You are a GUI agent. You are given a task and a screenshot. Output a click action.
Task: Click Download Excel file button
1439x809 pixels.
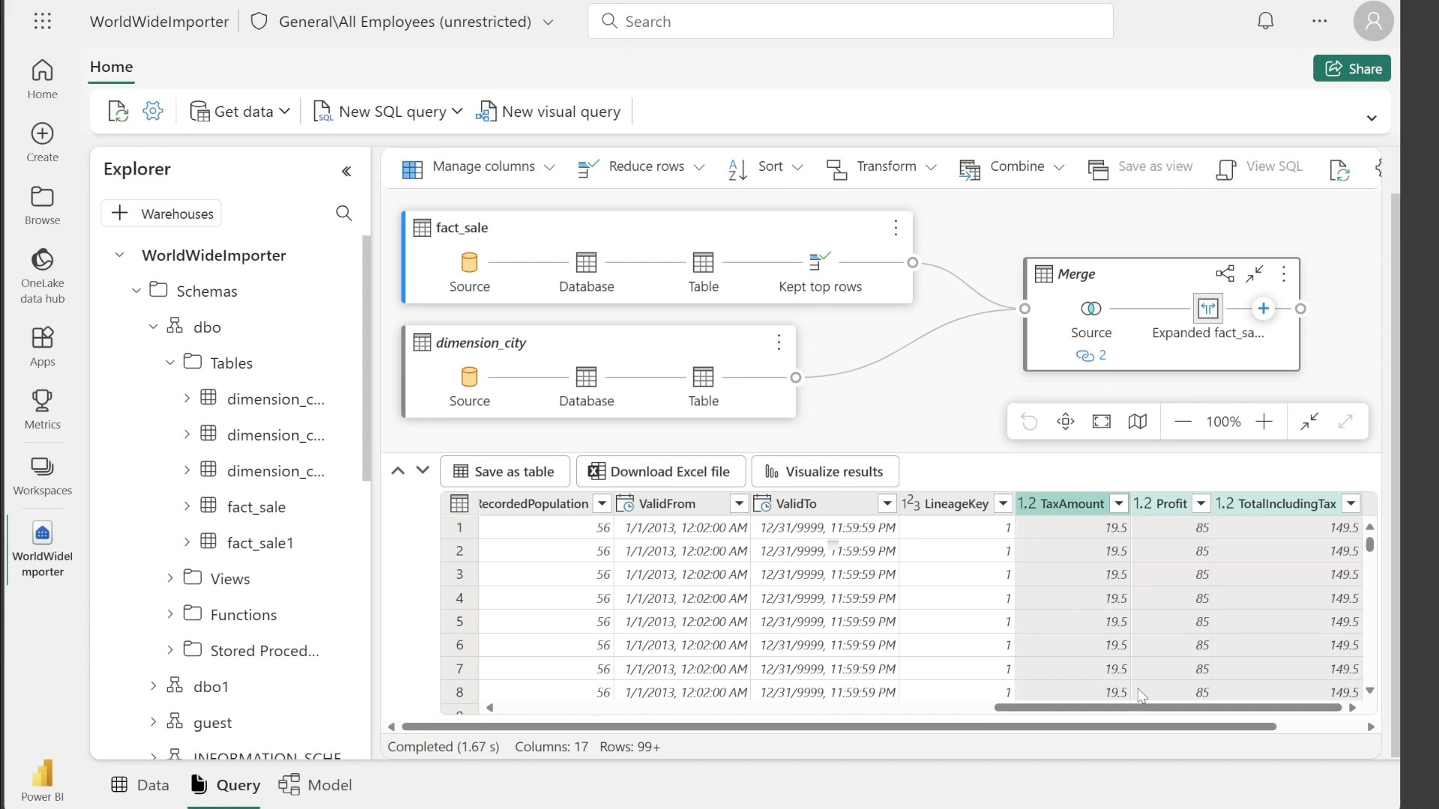[x=660, y=472]
